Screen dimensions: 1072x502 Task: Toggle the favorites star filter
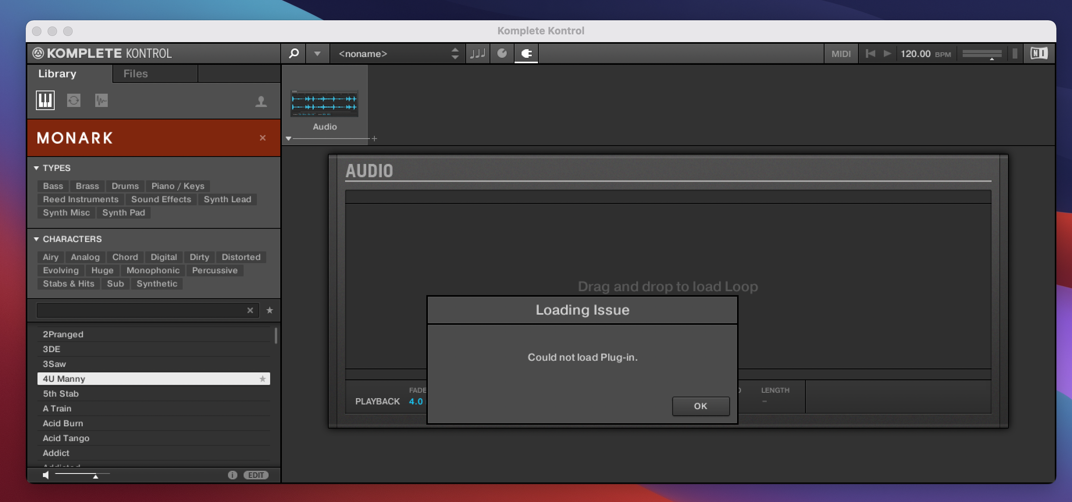click(270, 310)
